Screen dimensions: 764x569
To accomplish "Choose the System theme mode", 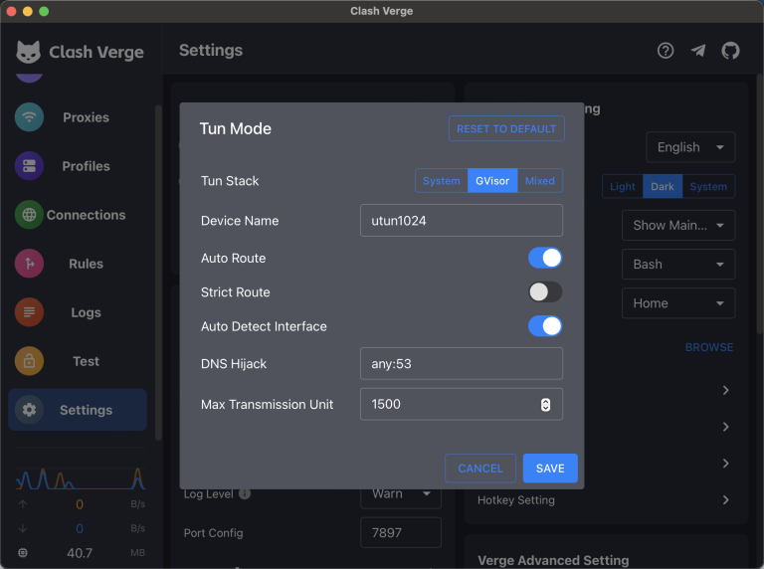I will [x=708, y=186].
